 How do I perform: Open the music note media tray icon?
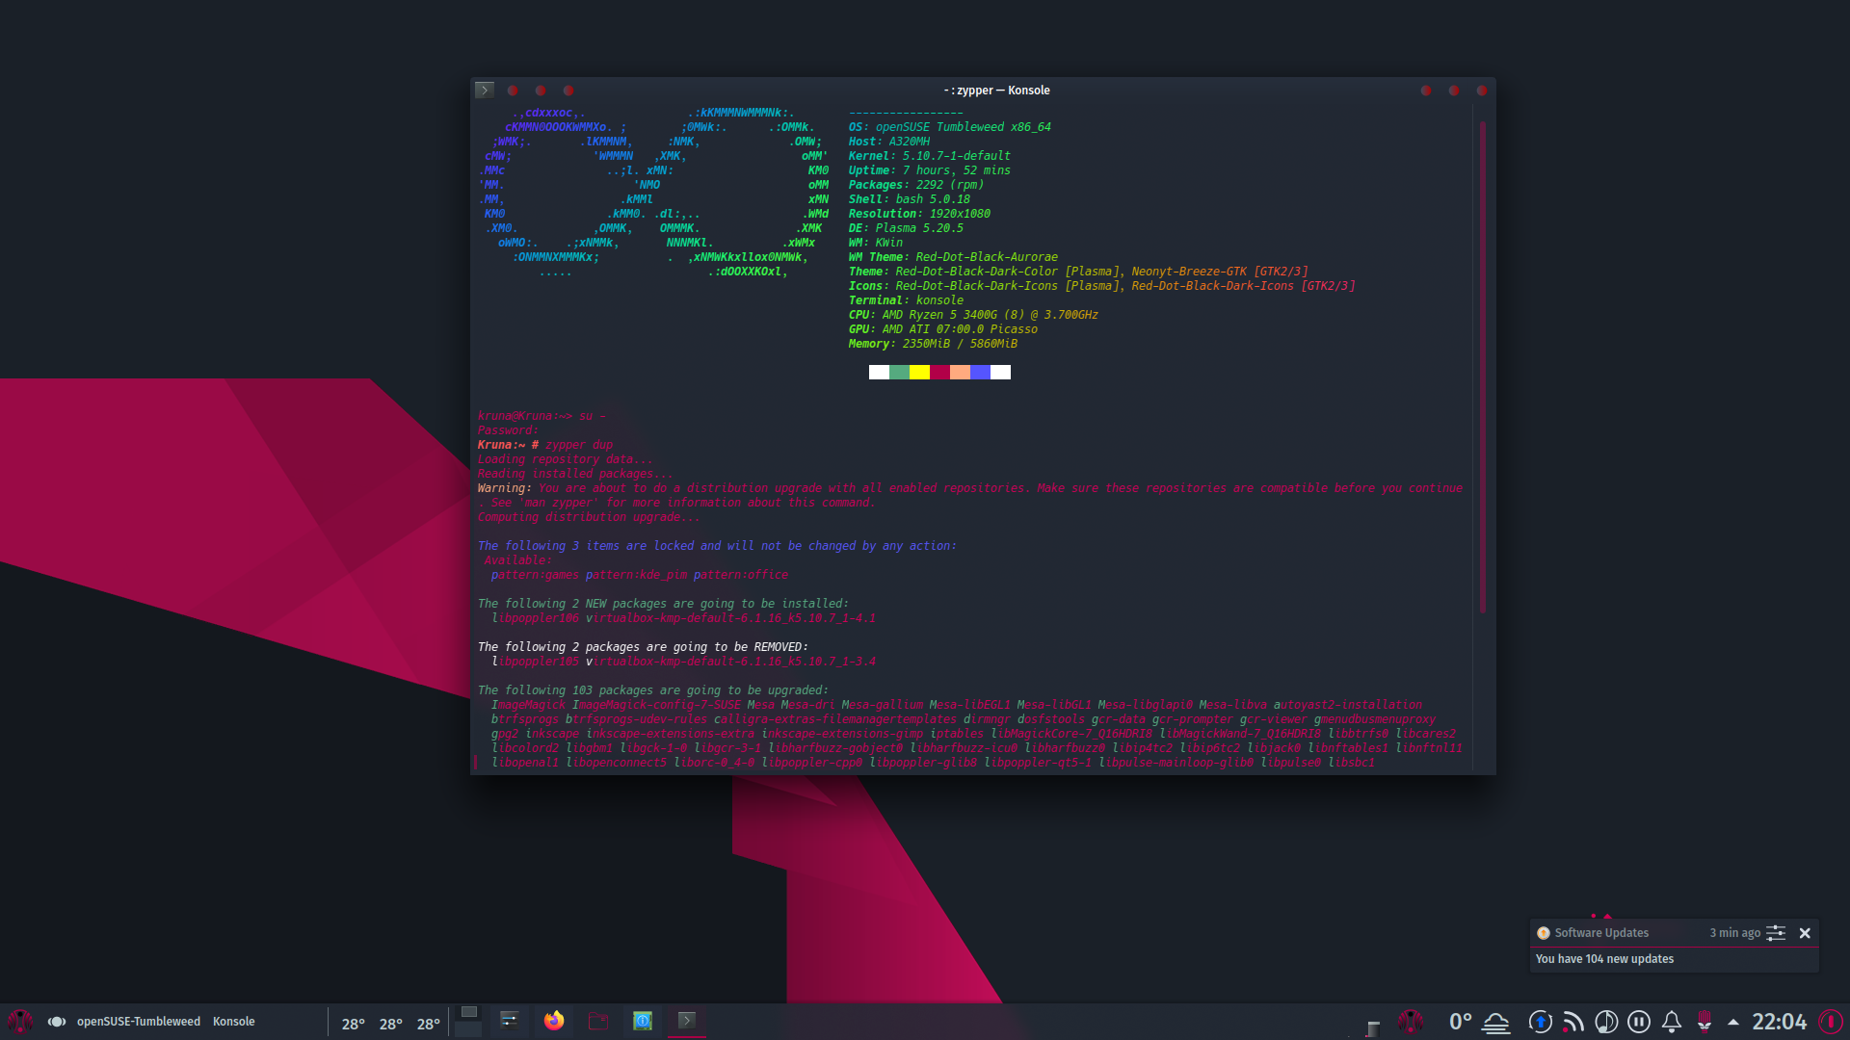1606,1022
